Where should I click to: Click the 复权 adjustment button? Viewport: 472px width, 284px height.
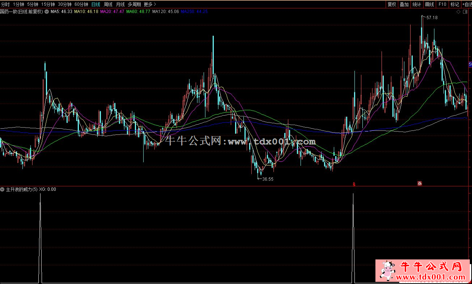pyautogui.click(x=392, y=4)
